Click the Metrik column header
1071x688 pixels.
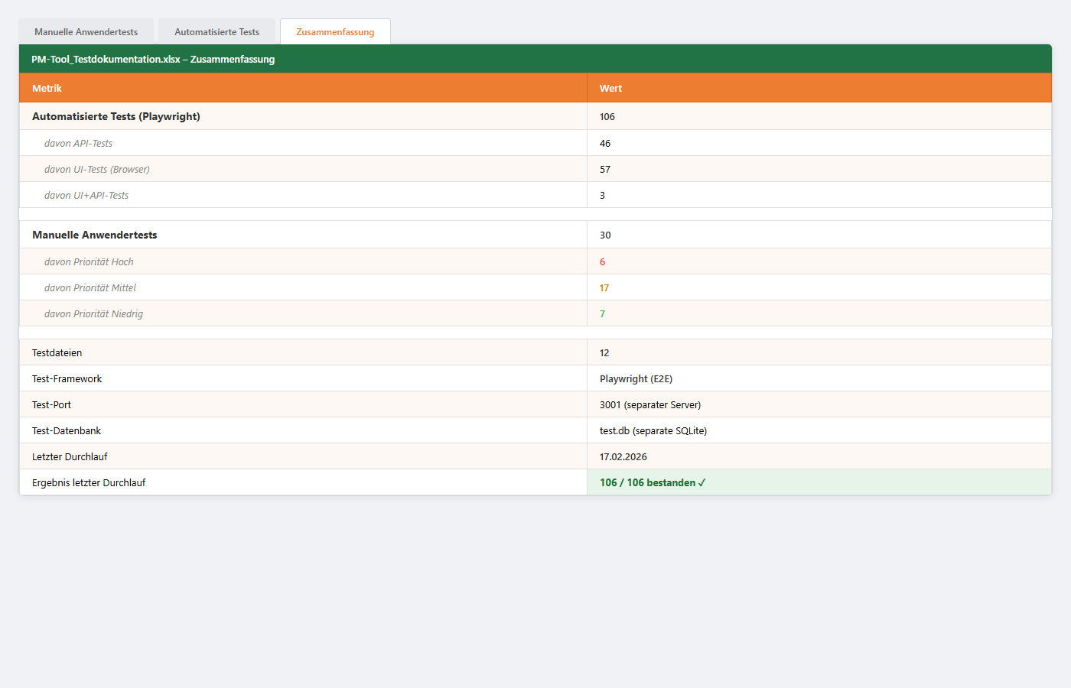pos(303,88)
